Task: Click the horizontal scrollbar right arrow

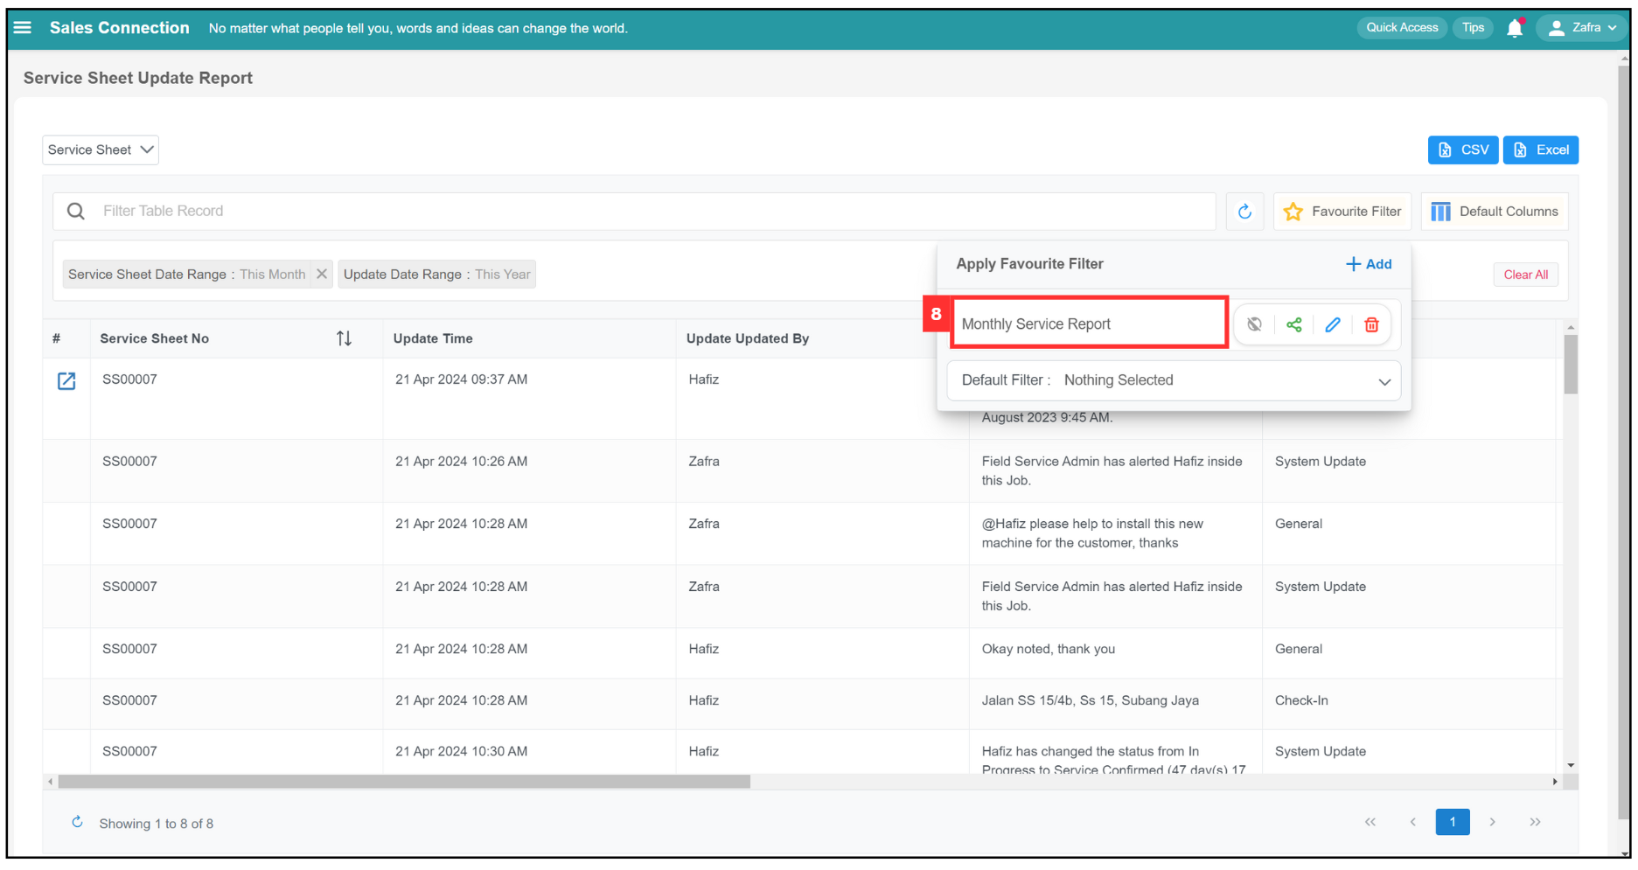Action: (1554, 782)
